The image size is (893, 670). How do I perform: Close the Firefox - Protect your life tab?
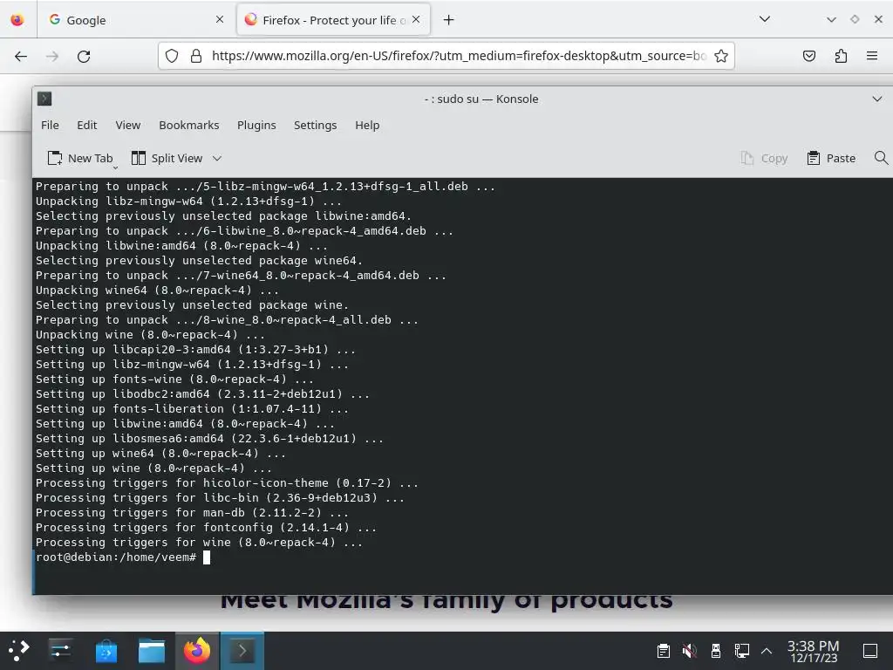(x=416, y=19)
